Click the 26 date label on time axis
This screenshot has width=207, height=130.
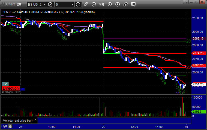point(21,127)
